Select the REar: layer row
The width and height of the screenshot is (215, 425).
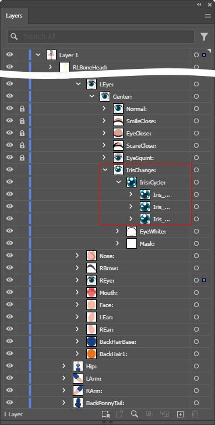pyautogui.click(x=107, y=329)
